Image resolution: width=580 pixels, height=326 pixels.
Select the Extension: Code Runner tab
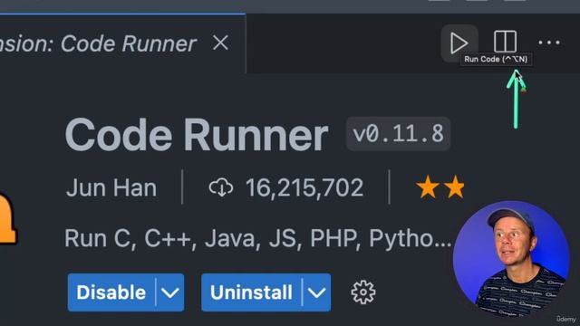(122, 43)
